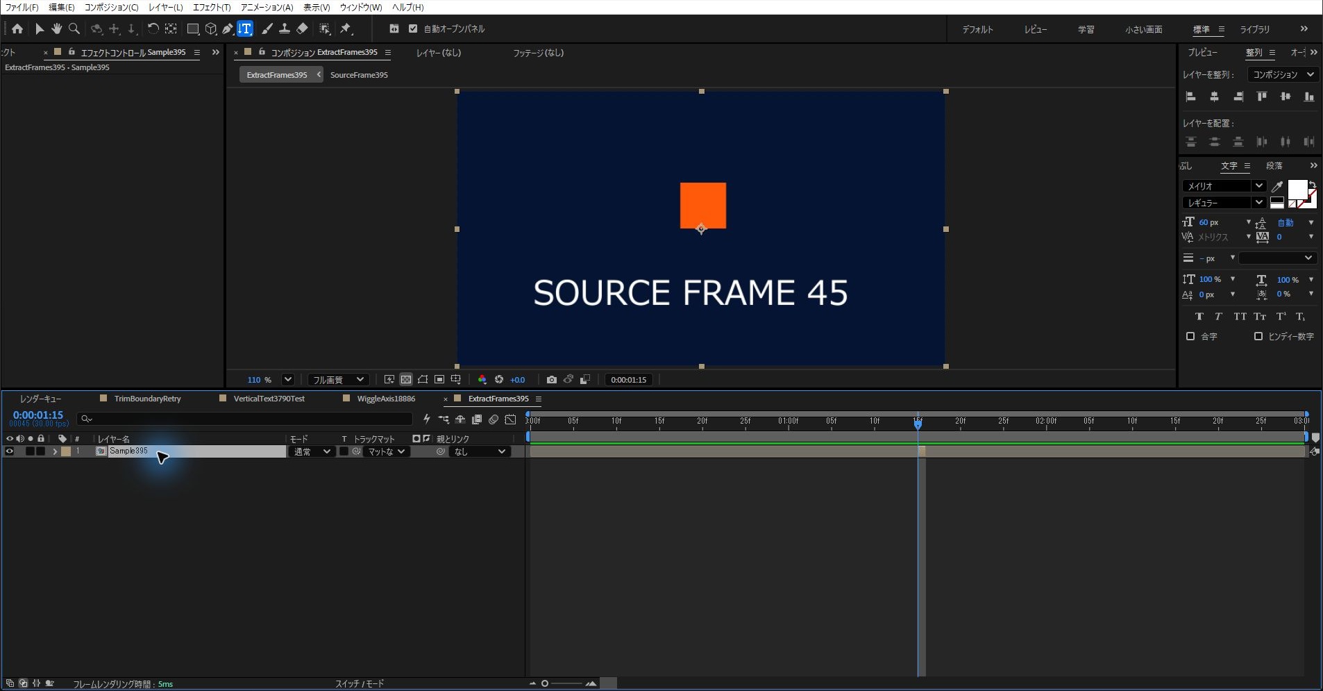1323x691 pixels.
Task: Select the Eraser tool
Action: coord(302,28)
